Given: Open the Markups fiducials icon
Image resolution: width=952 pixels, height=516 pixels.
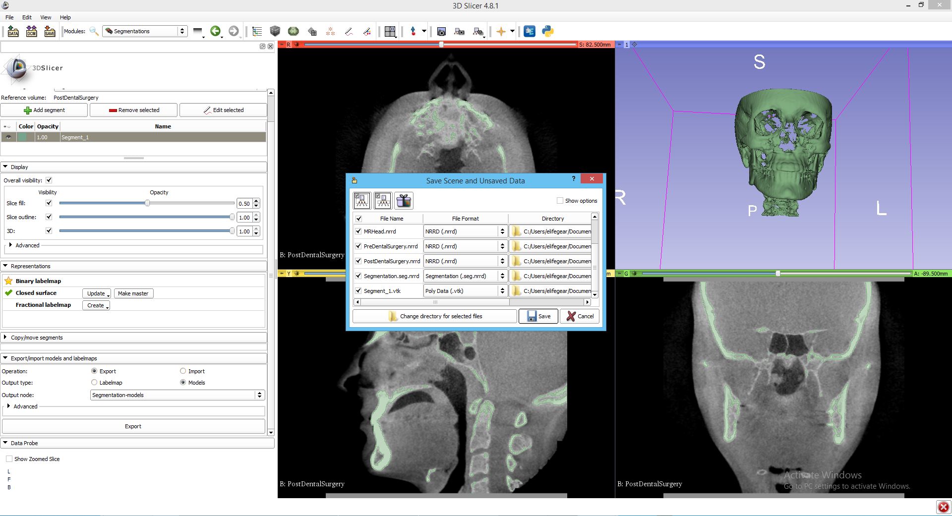Looking at the screenshot, I should 330,31.
